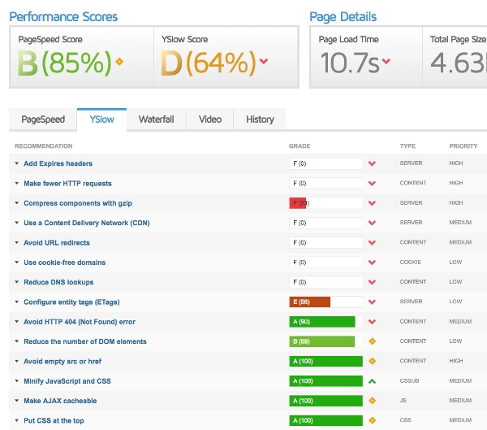Click the B (85%) PageSpeed Score panel
The image size is (487, 430).
click(x=82, y=57)
